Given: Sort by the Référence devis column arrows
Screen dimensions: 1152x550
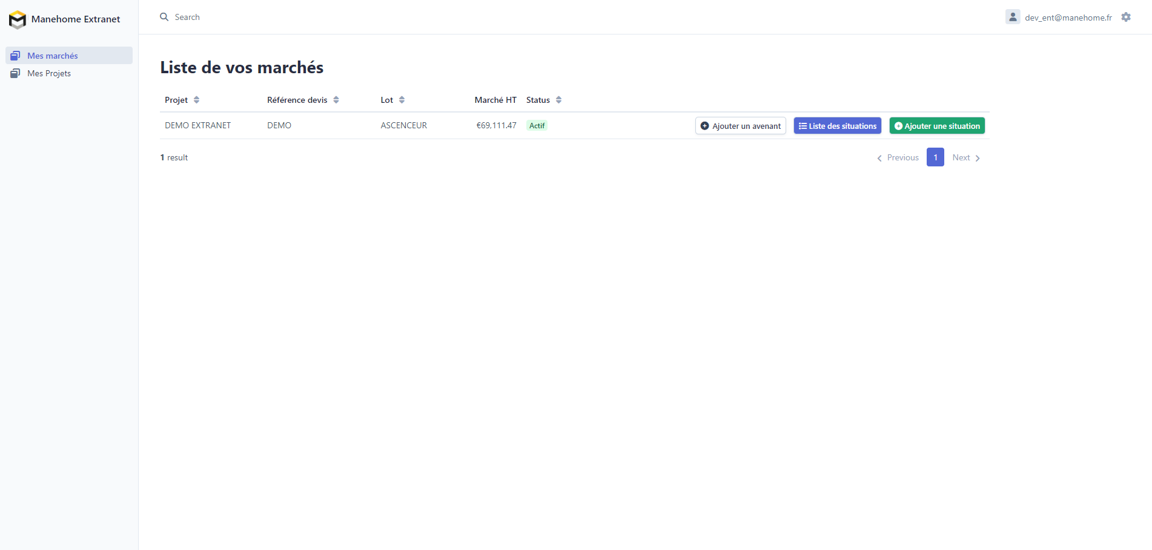Looking at the screenshot, I should [x=336, y=100].
